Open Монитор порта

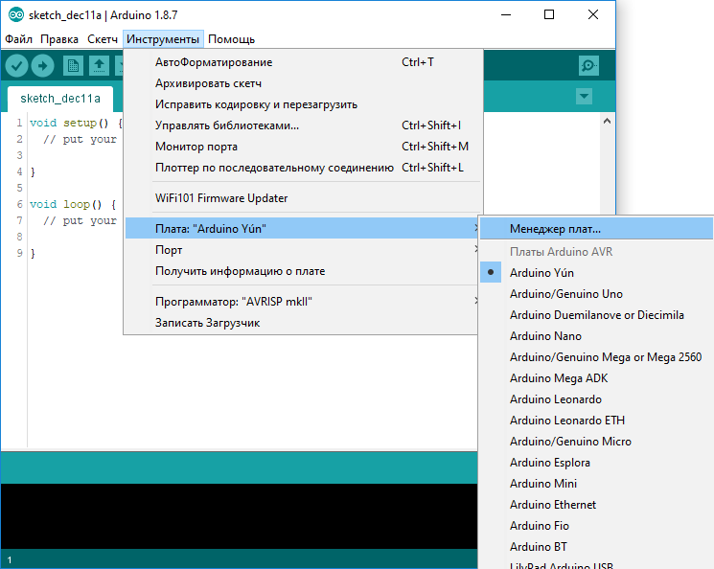[x=303, y=147]
